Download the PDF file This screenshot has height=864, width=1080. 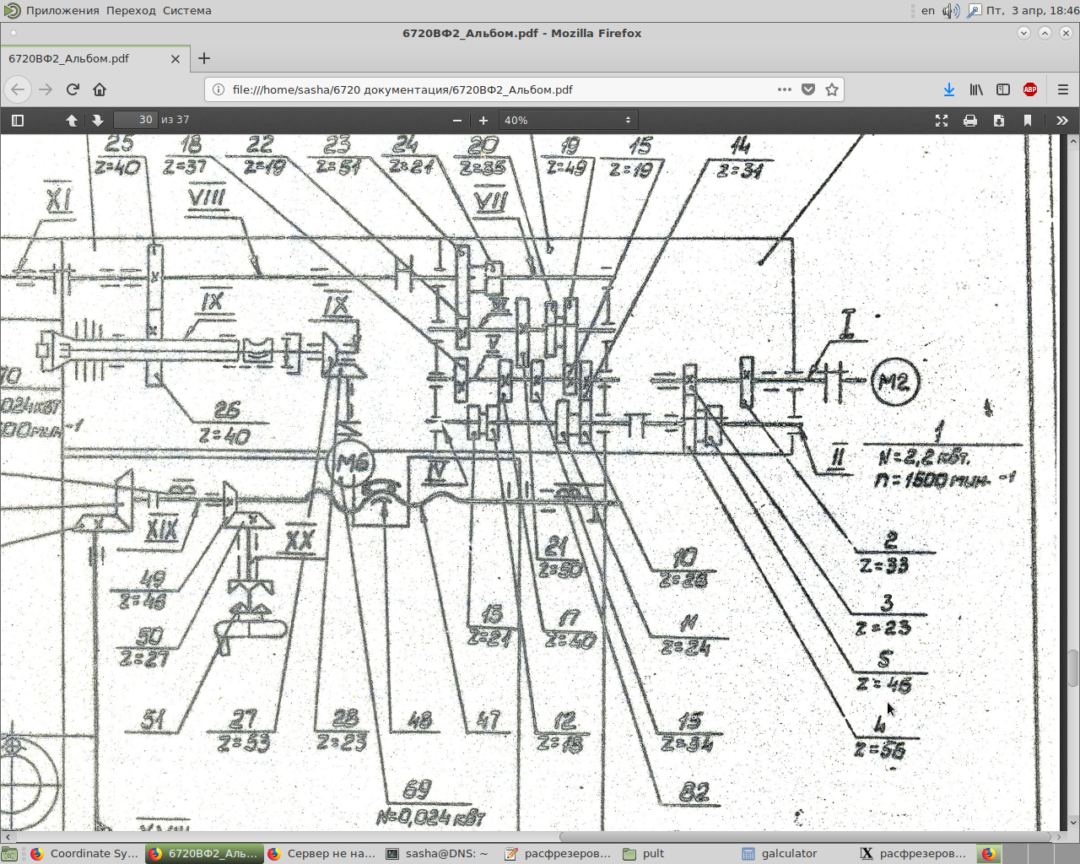point(999,121)
